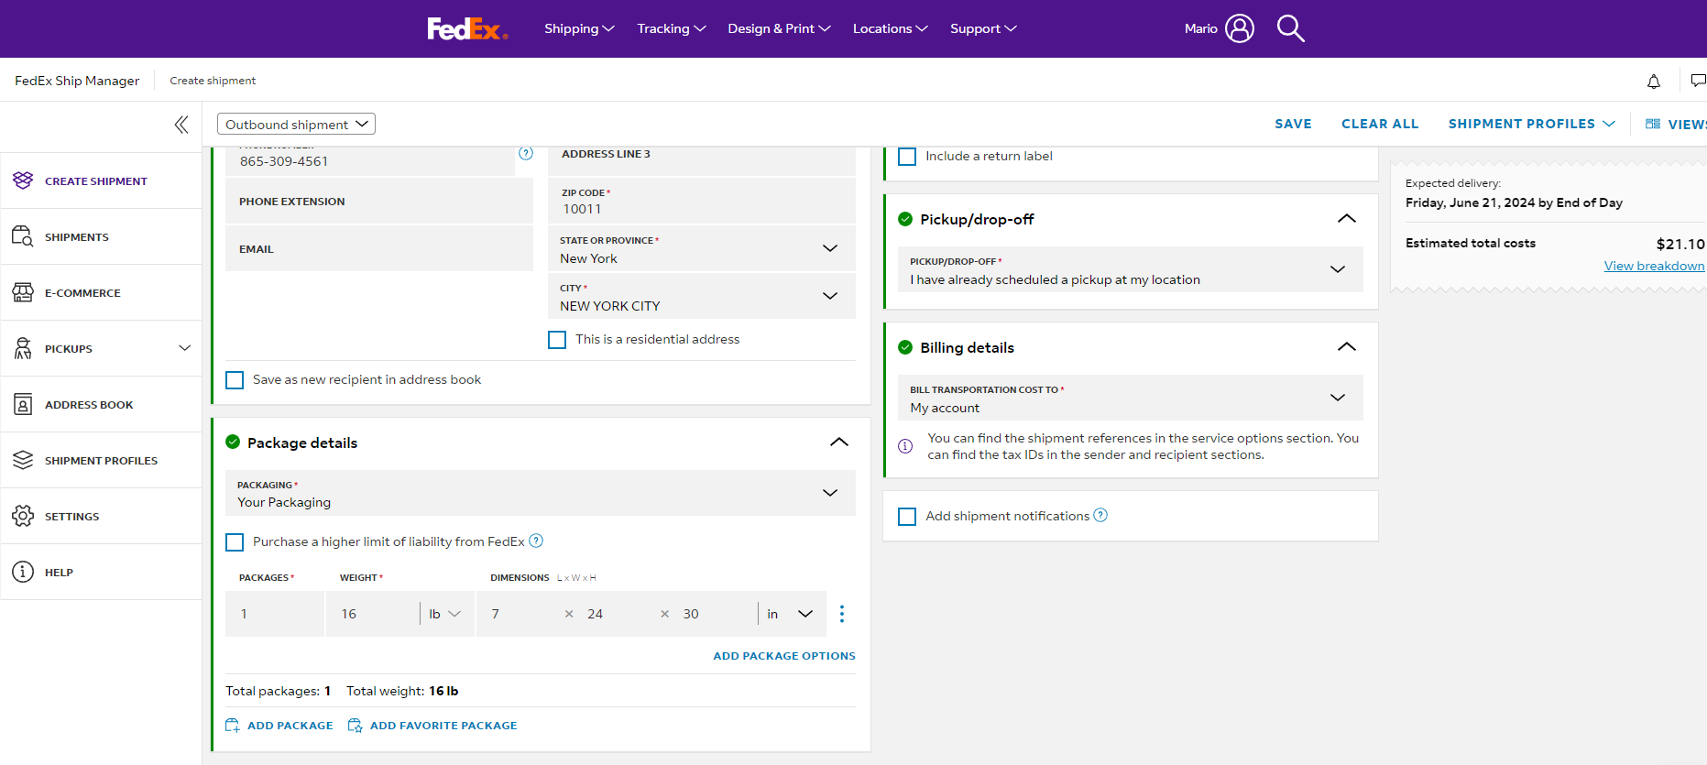Screen dimensions: 1707x765
Task: Collapse the sidebar with double-chevron icon
Action: [181, 125]
